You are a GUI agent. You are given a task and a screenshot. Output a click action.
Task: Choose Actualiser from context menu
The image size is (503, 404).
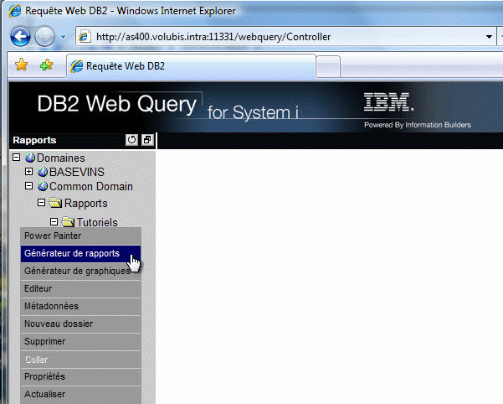point(81,395)
